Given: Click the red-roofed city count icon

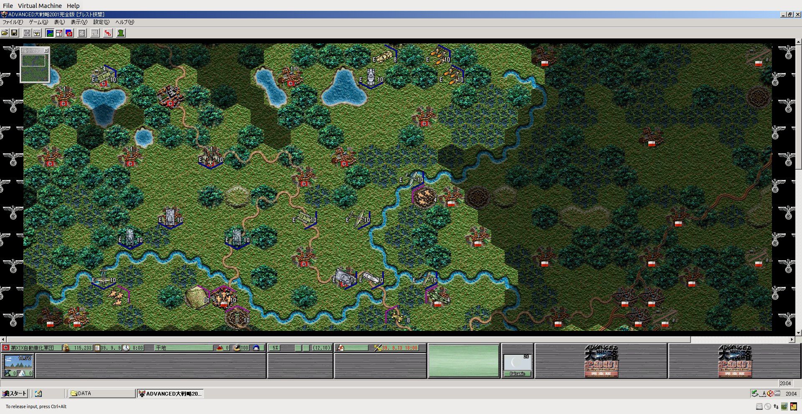Looking at the screenshot, I should click(220, 348).
